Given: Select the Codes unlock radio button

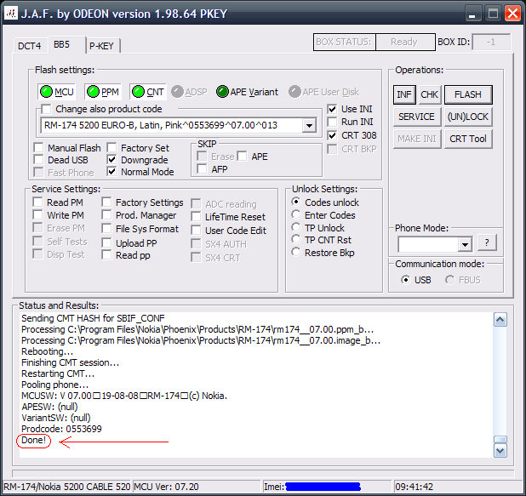Looking at the screenshot, I should 296,202.
